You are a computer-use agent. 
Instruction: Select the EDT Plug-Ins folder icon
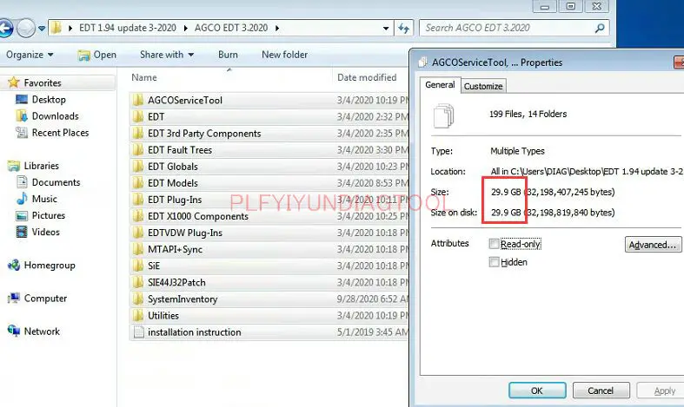(x=138, y=199)
